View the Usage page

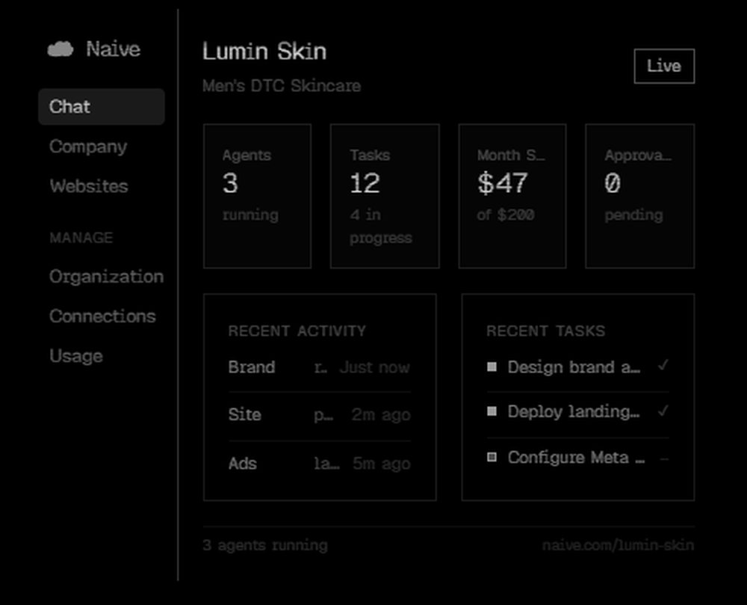coord(76,356)
